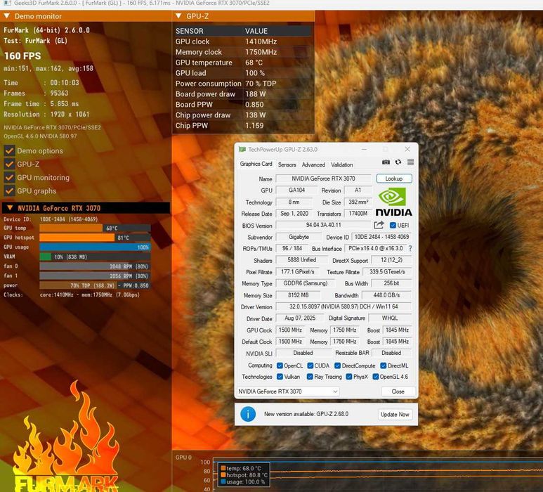Collapse the GPU-Z sensor panel
This screenshot has height=492, width=543.
click(178, 16)
